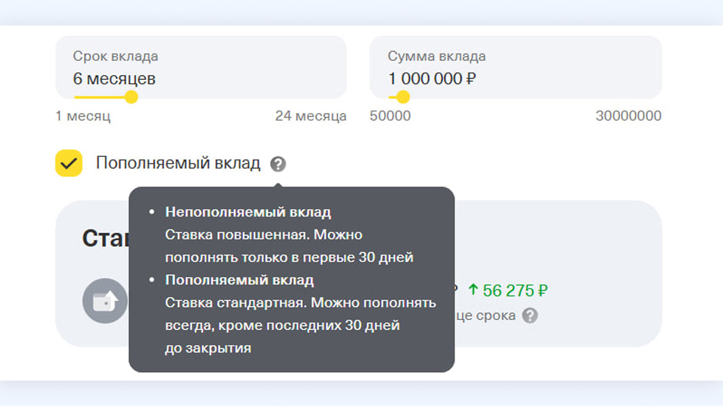Click the gray wallet icon in rate card
Viewport: 723px width, 406px height.
pos(105,300)
